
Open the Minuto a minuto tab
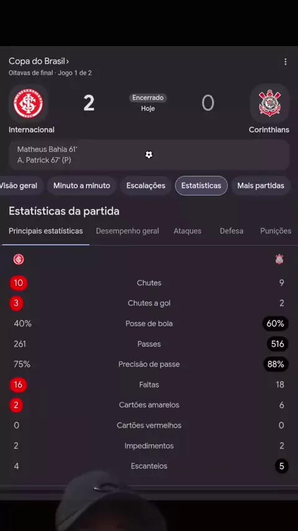81,185
